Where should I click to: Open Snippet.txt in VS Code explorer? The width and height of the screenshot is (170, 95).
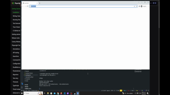pos(28,79)
